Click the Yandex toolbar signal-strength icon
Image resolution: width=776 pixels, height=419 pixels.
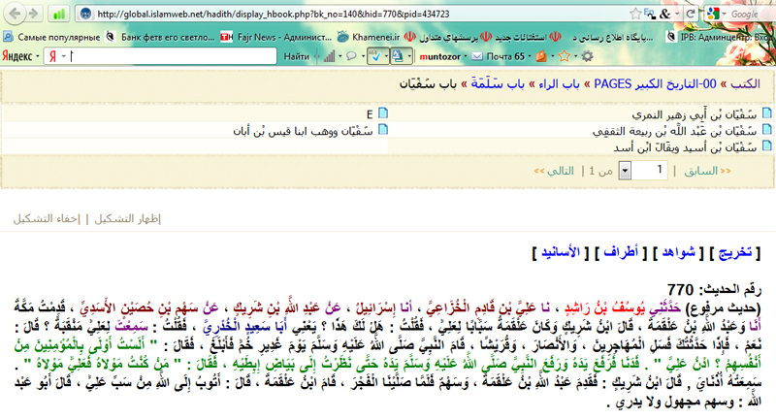[329, 56]
